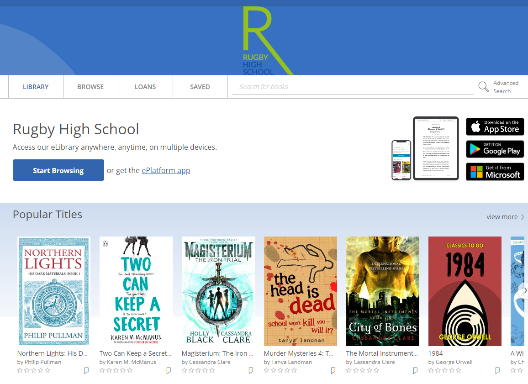
Task: Bookmark The Mortal Instruments book
Action: tap(415, 371)
